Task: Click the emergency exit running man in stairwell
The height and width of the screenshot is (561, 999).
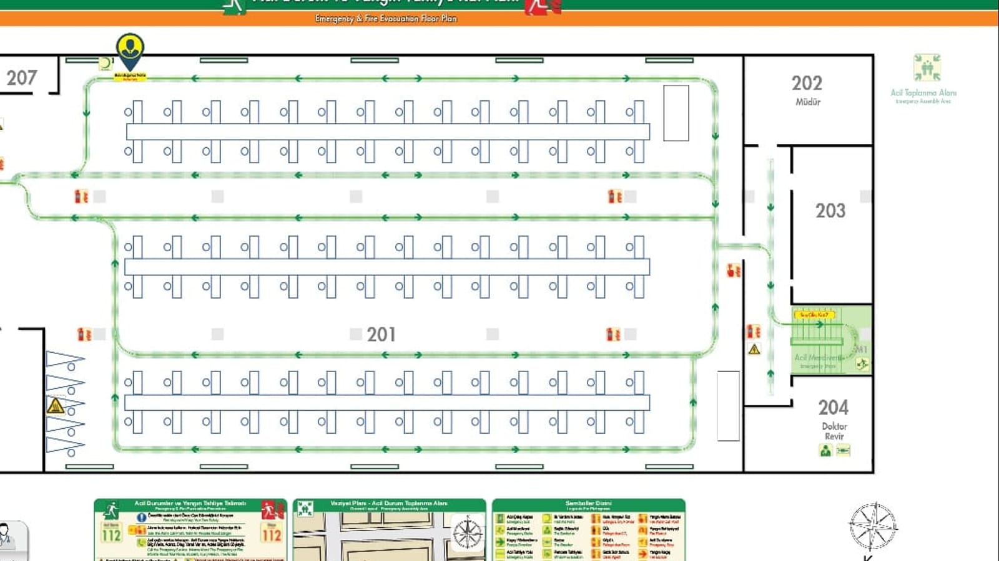Action: tap(862, 364)
